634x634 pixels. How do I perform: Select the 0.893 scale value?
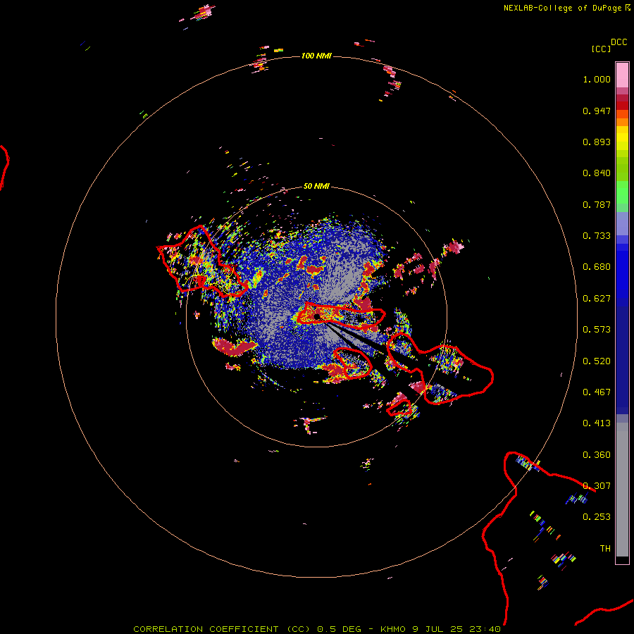(597, 142)
